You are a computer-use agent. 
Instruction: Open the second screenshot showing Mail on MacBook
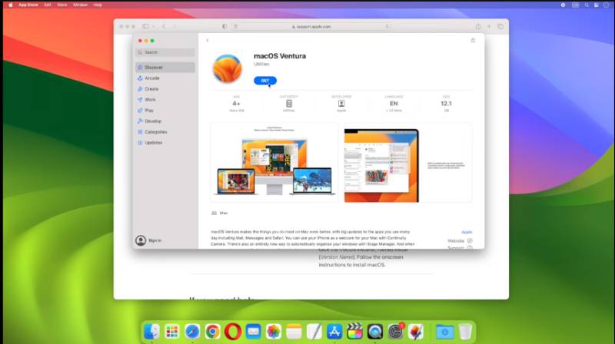[x=408, y=162]
